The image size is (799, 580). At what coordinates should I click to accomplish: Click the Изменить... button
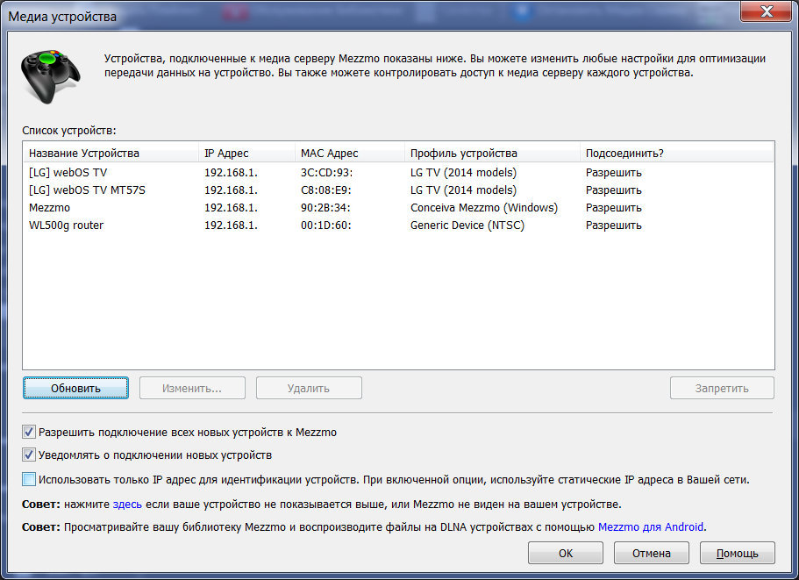192,388
